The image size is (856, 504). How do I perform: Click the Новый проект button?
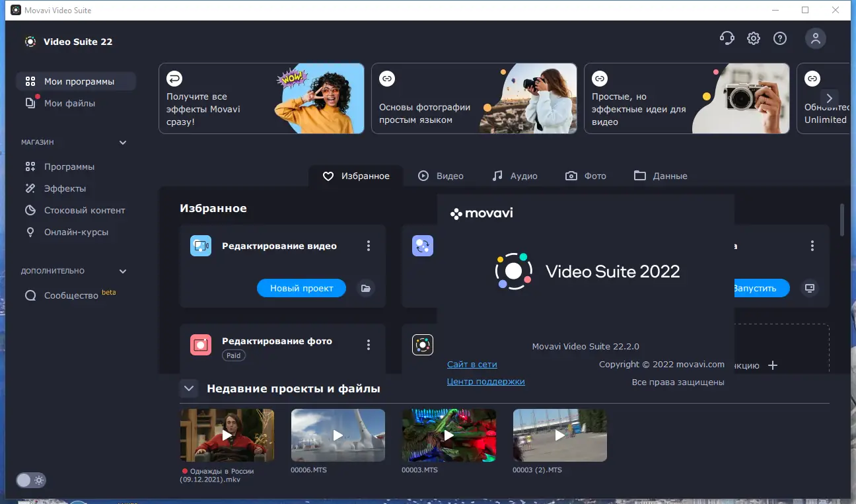click(x=301, y=288)
